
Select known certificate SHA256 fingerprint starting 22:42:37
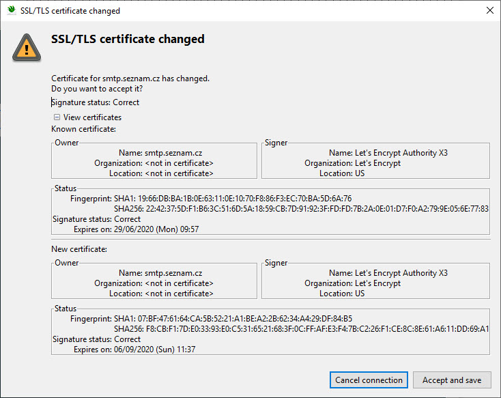(301, 209)
